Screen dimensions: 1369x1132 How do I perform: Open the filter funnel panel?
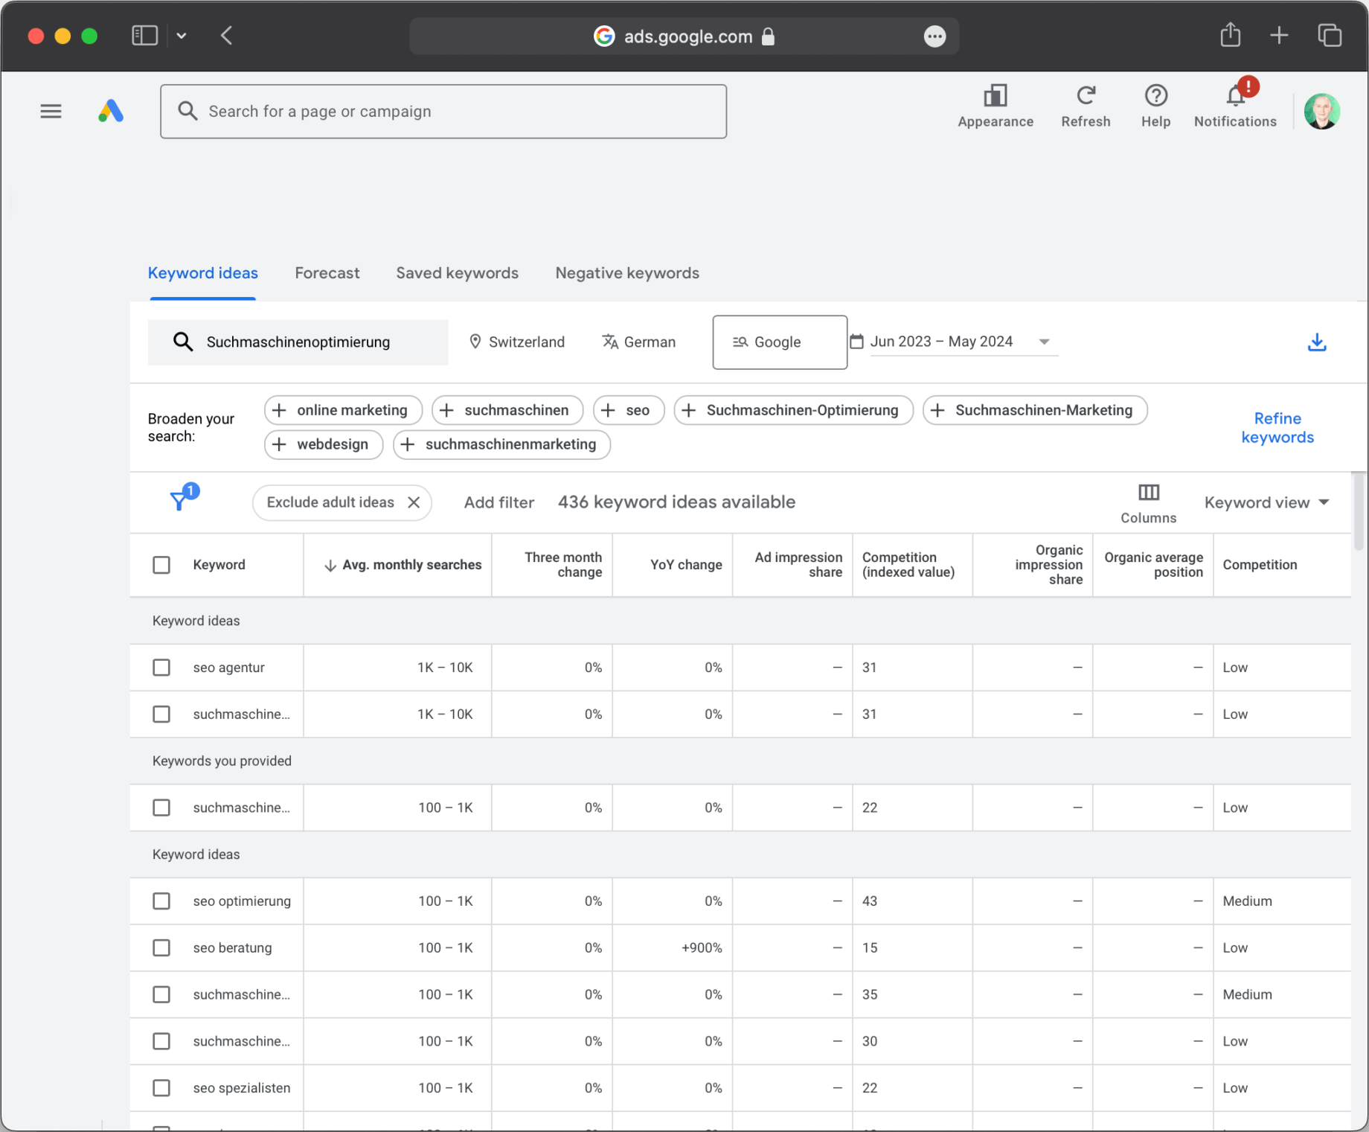click(179, 500)
